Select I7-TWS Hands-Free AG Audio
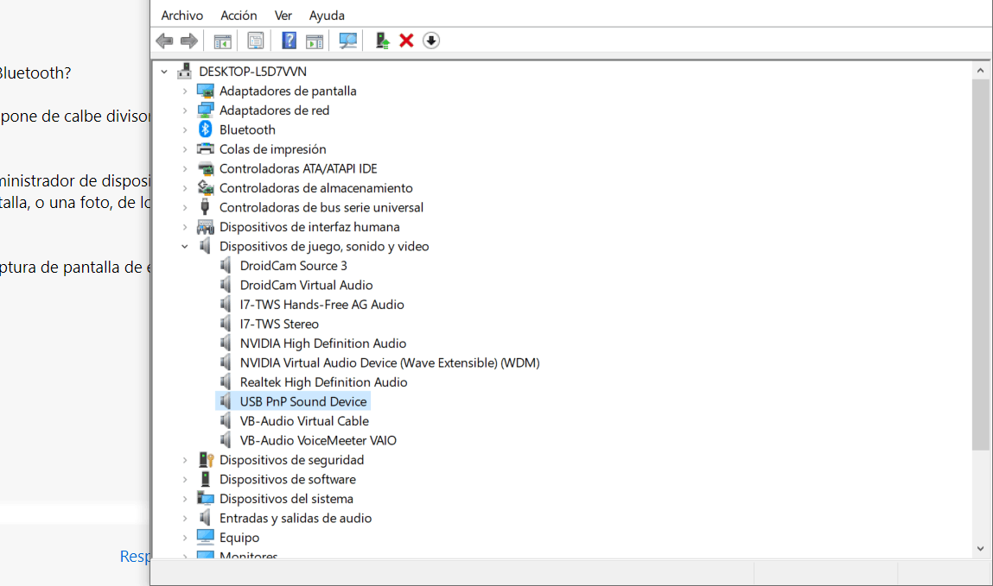The image size is (993, 586). click(321, 305)
